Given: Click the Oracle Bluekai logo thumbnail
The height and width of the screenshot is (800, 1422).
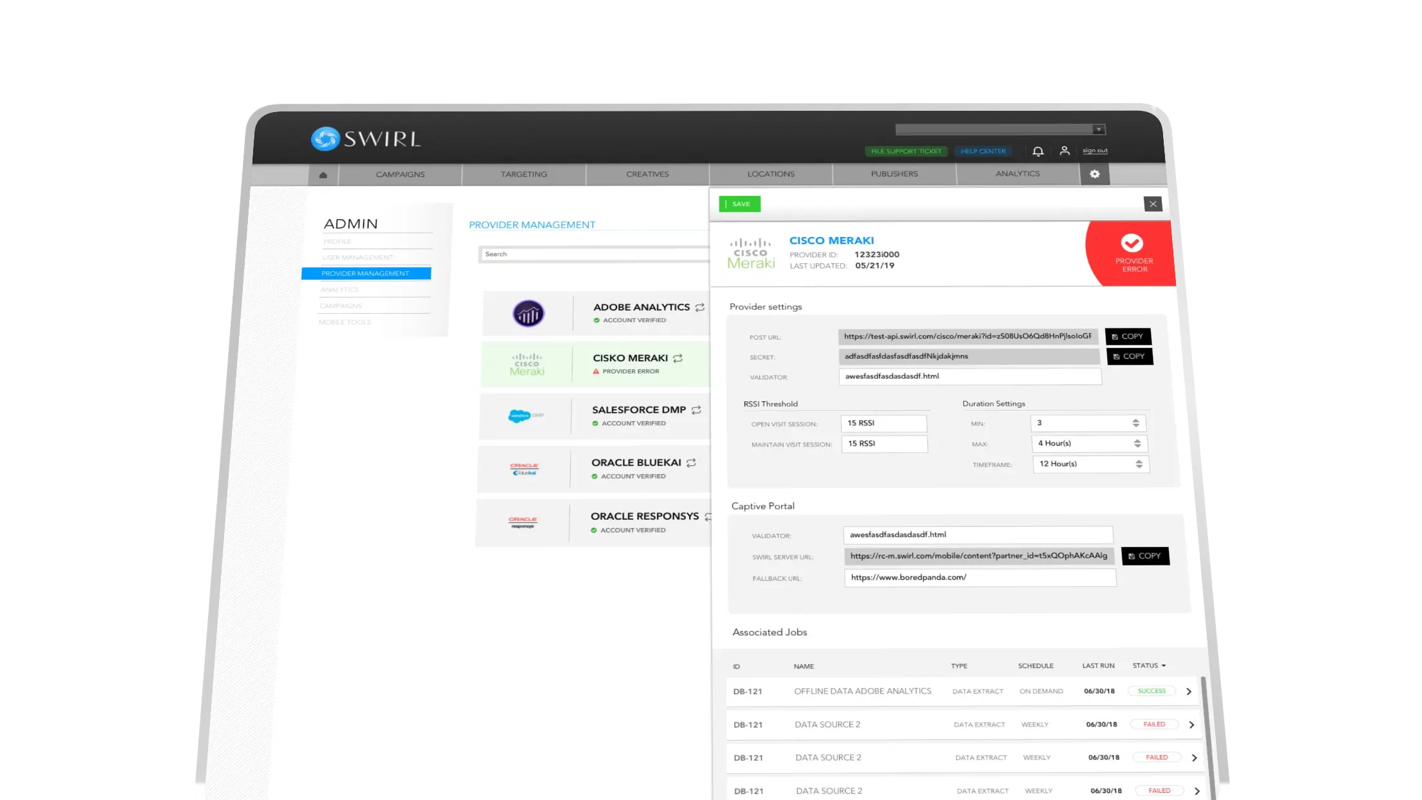Looking at the screenshot, I should [x=524, y=469].
